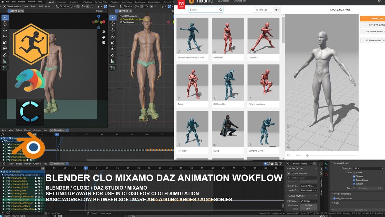Uncheck the In Front checkbox
The height and width of the screenshot is (217, 385).
click(x=354, y=184)
